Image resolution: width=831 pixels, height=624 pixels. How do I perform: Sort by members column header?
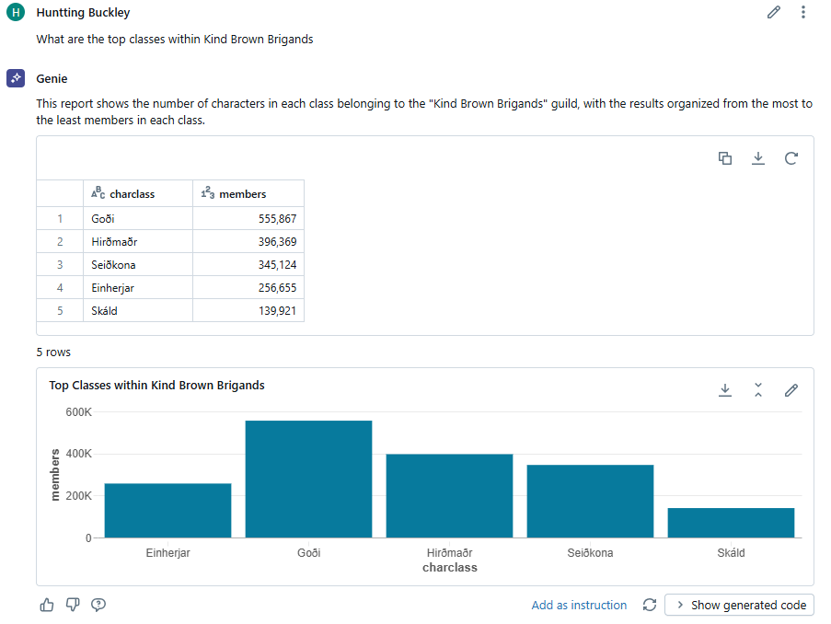coord(243,194)
